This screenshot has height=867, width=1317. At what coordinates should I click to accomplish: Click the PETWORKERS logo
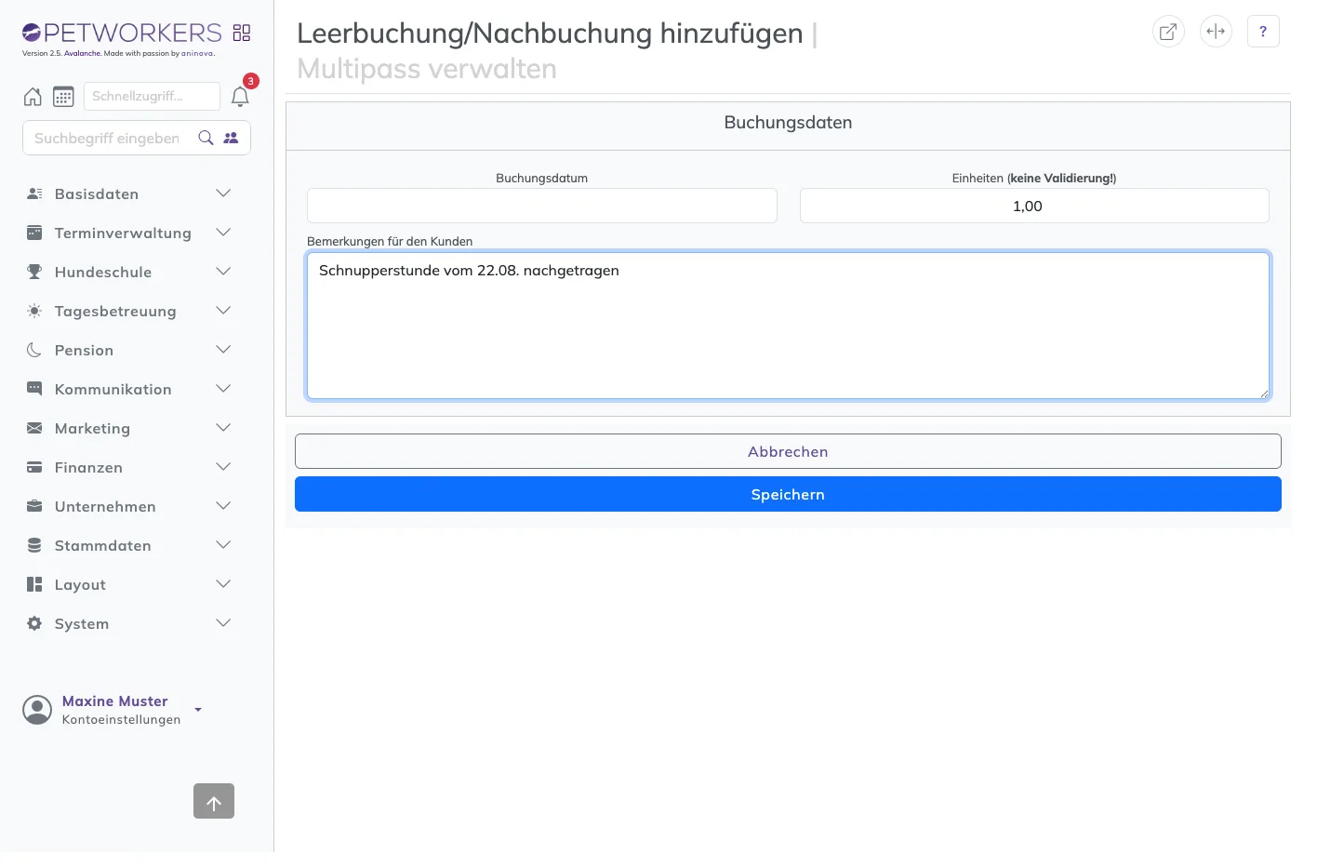(x=122, y=33)
